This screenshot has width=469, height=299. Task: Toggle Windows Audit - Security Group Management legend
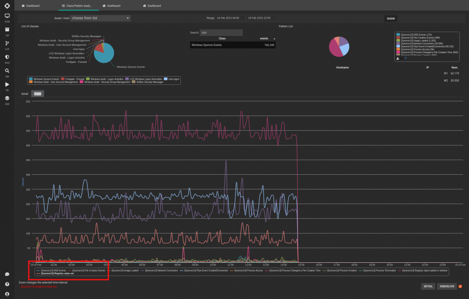point(105,82)
